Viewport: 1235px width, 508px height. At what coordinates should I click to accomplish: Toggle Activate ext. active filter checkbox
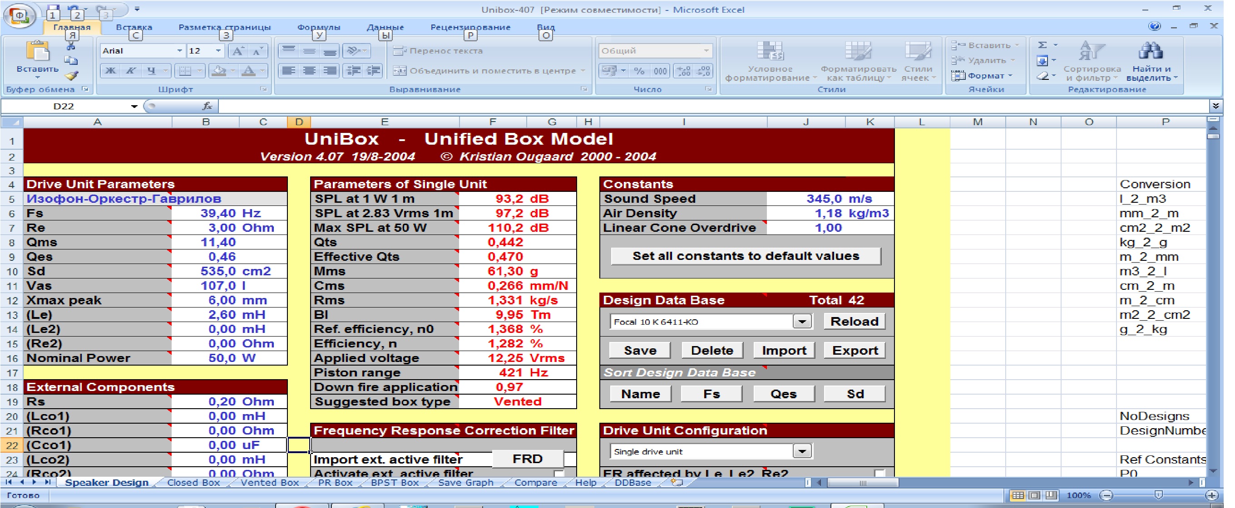pos(558,474)
